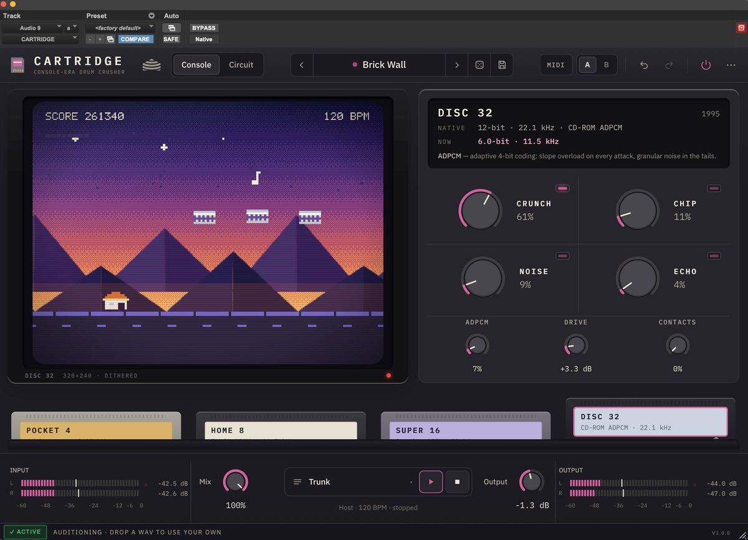
Task: Click the CRUNCH knob
Action: click(481, 210)
